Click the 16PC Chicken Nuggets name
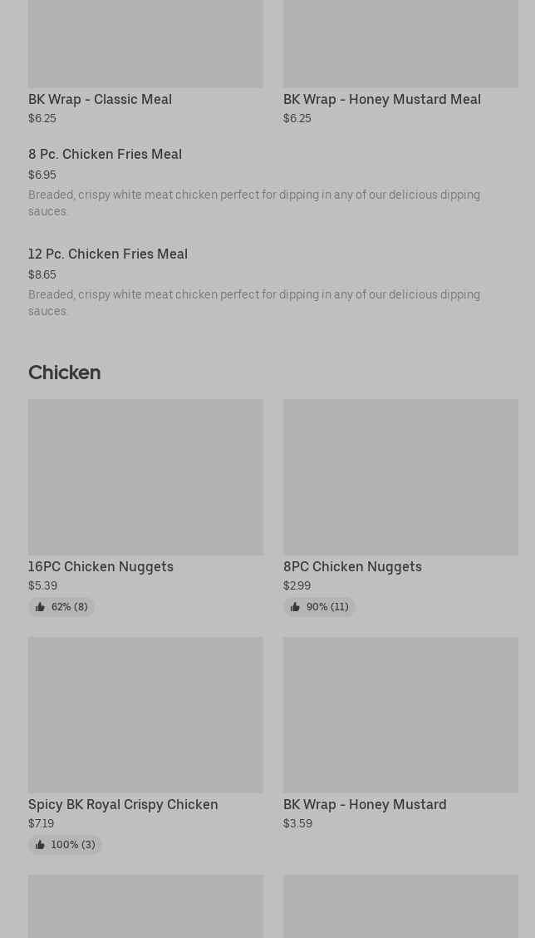The image size is (535, 938). click(x=101, y=566)
